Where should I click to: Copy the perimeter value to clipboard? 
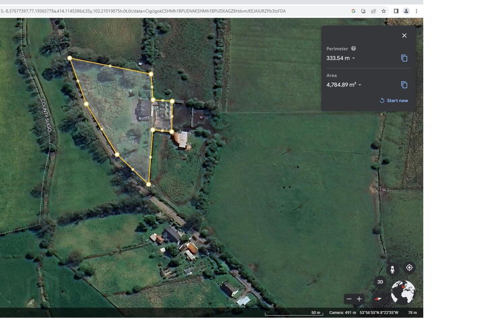(x=404, y=58)
